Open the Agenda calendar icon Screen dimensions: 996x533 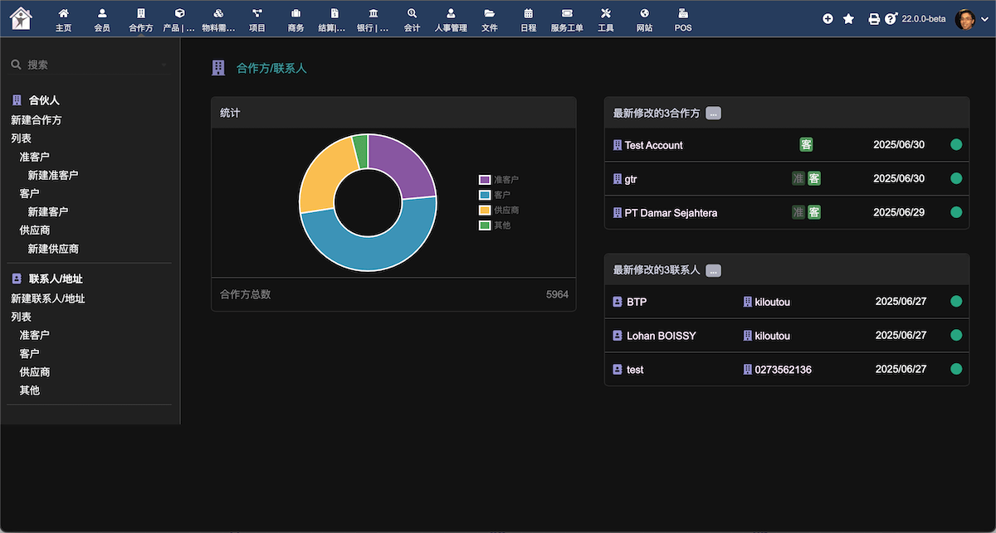[x=528, y=14]
